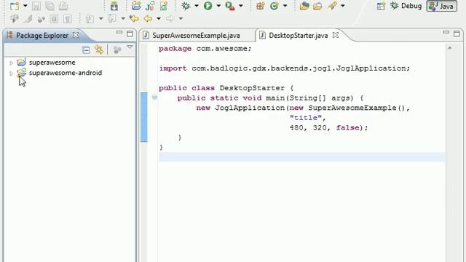
Task: Click the package com.awesome line
Action: (205, 49)
